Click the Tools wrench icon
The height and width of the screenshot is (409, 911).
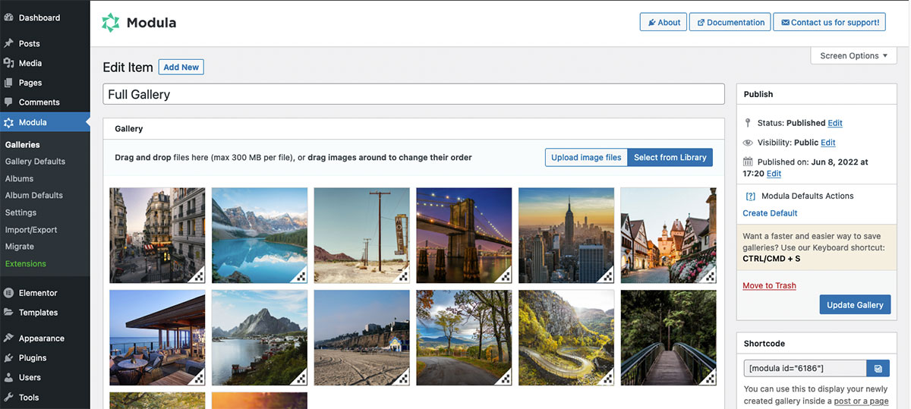pyautogui.click(x=8, y=397)
